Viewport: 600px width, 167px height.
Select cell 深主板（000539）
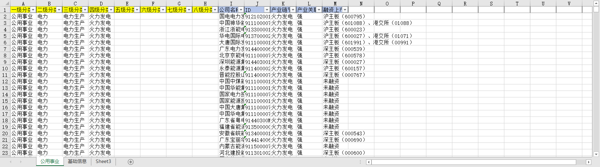coord(335,49)
